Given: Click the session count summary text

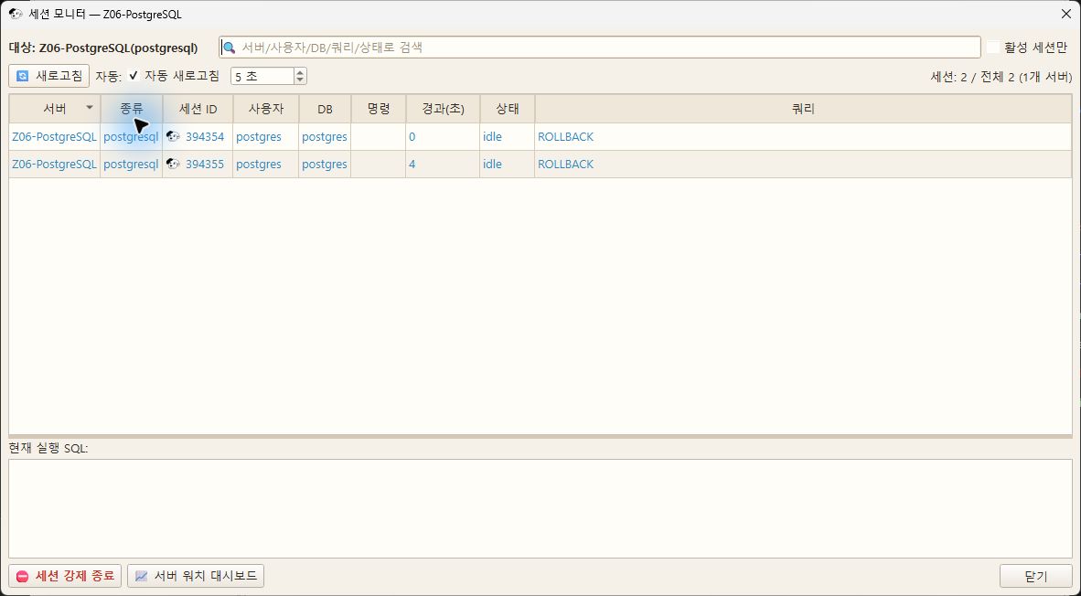Looking at the screenshot, I should tap(1001, 77).
